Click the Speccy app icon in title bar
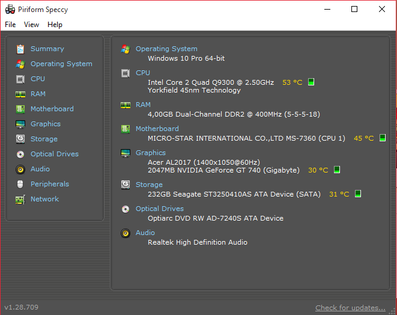The height and width of the screenshot is (315, 397). pos(10,10)
